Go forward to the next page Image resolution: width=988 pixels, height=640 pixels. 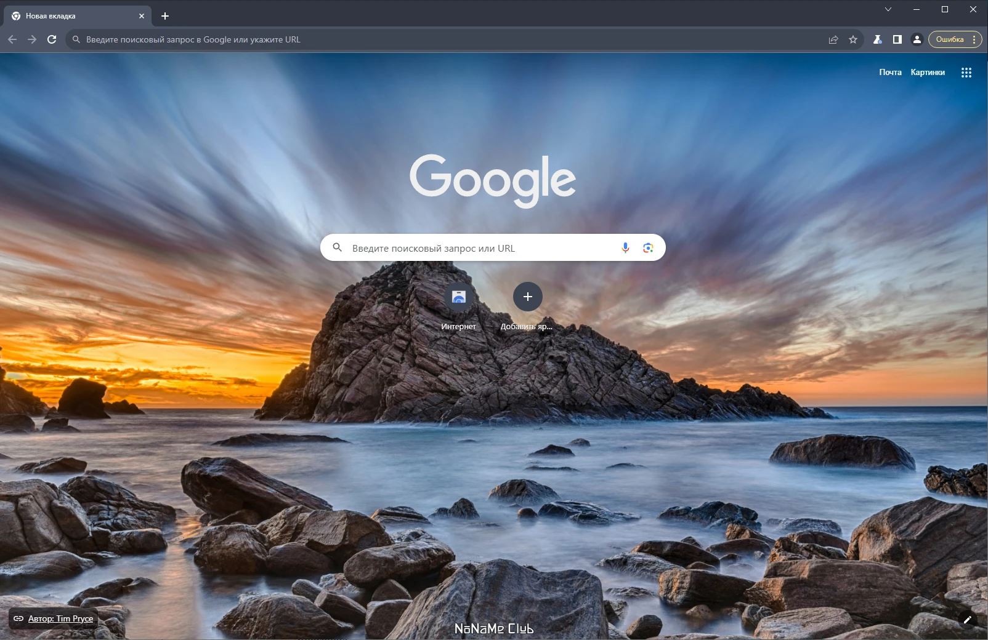coord(32,39)
